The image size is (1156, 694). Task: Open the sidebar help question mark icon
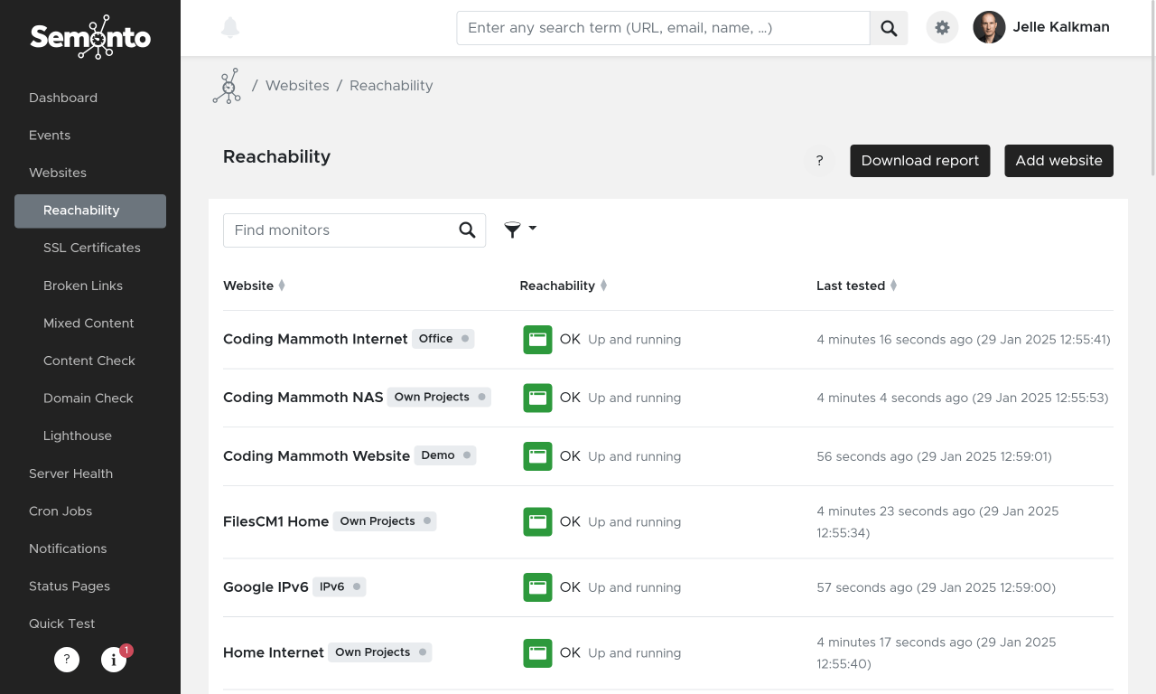pos(67,660)
